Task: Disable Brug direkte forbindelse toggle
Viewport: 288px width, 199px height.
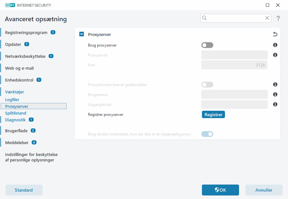Action: click(207, 134)
